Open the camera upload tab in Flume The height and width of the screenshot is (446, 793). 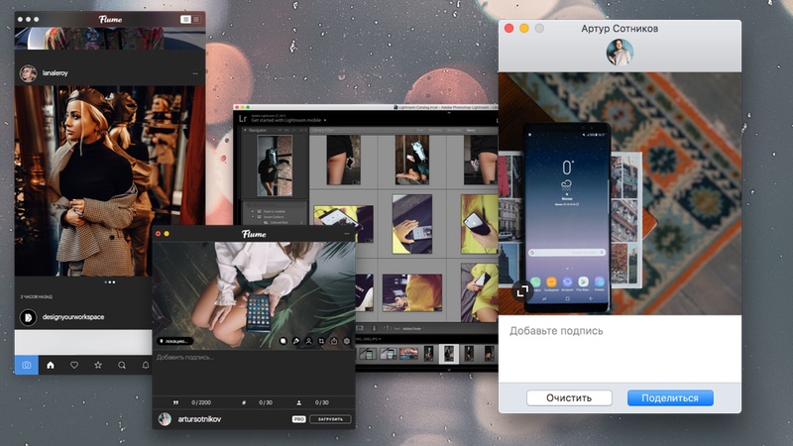point(27,365)
